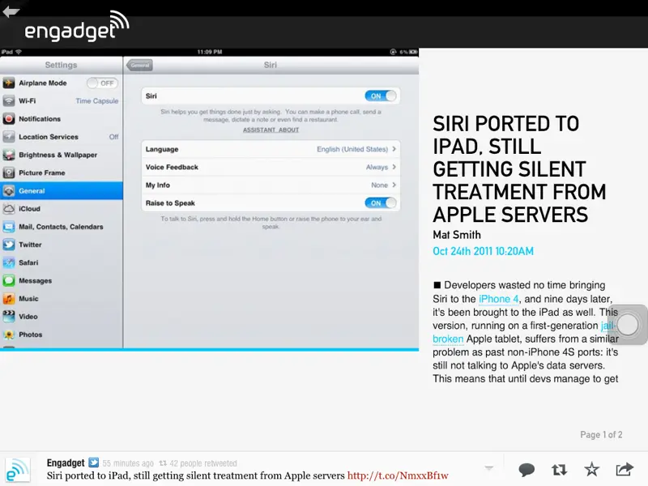648x486 pixels.
Task: Click the Page 1 of 2 indicator
Action: tap(601, 435)
